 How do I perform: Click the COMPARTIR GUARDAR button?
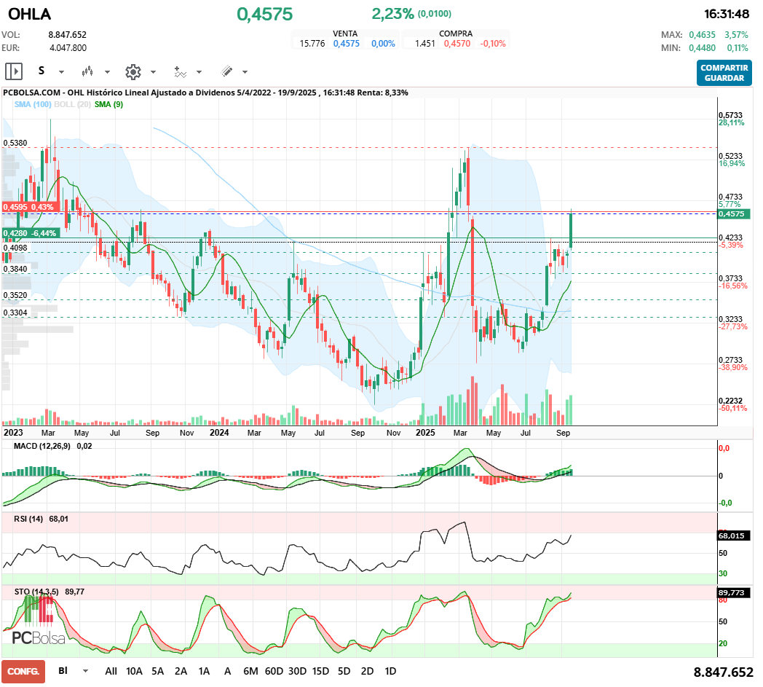[x=724, y=73]
